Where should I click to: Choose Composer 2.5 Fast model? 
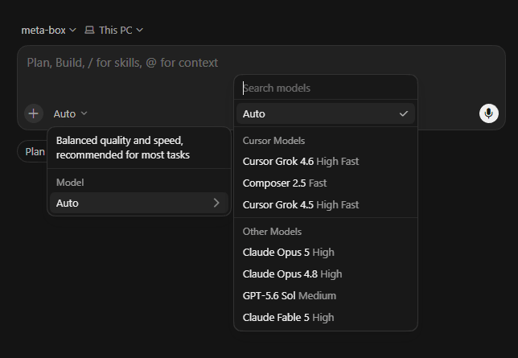pos(326,183)
